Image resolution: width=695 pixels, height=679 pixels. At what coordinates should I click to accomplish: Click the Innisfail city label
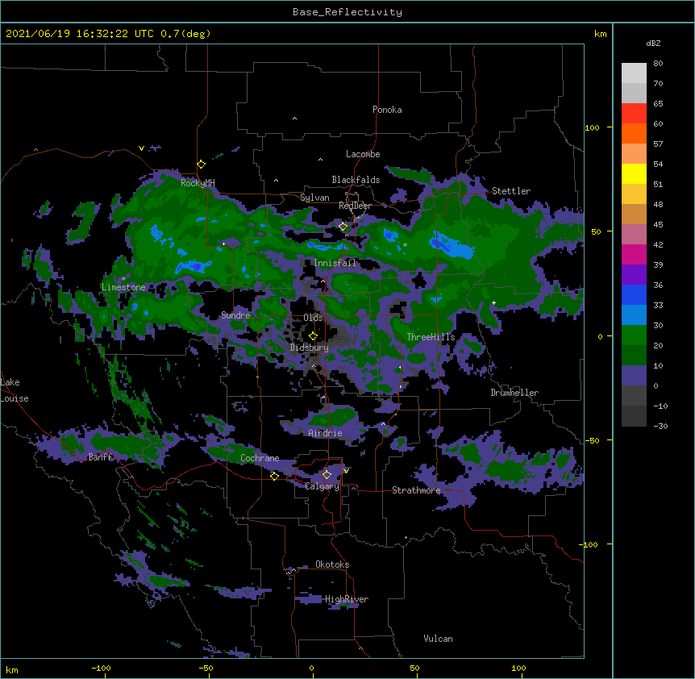click(x=335, y=263)
